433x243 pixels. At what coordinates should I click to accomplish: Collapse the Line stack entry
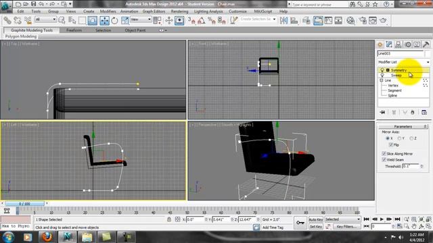382,80
